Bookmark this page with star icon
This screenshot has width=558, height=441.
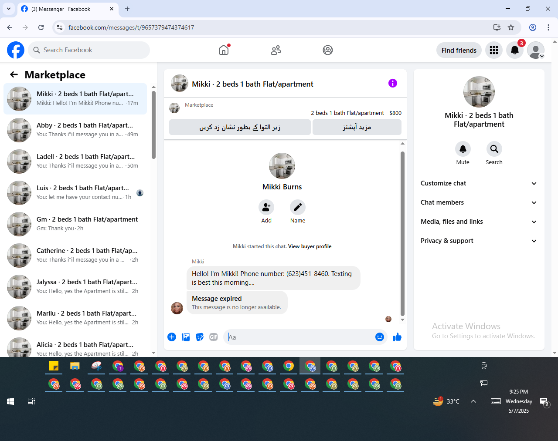click(x=511, y=27)
